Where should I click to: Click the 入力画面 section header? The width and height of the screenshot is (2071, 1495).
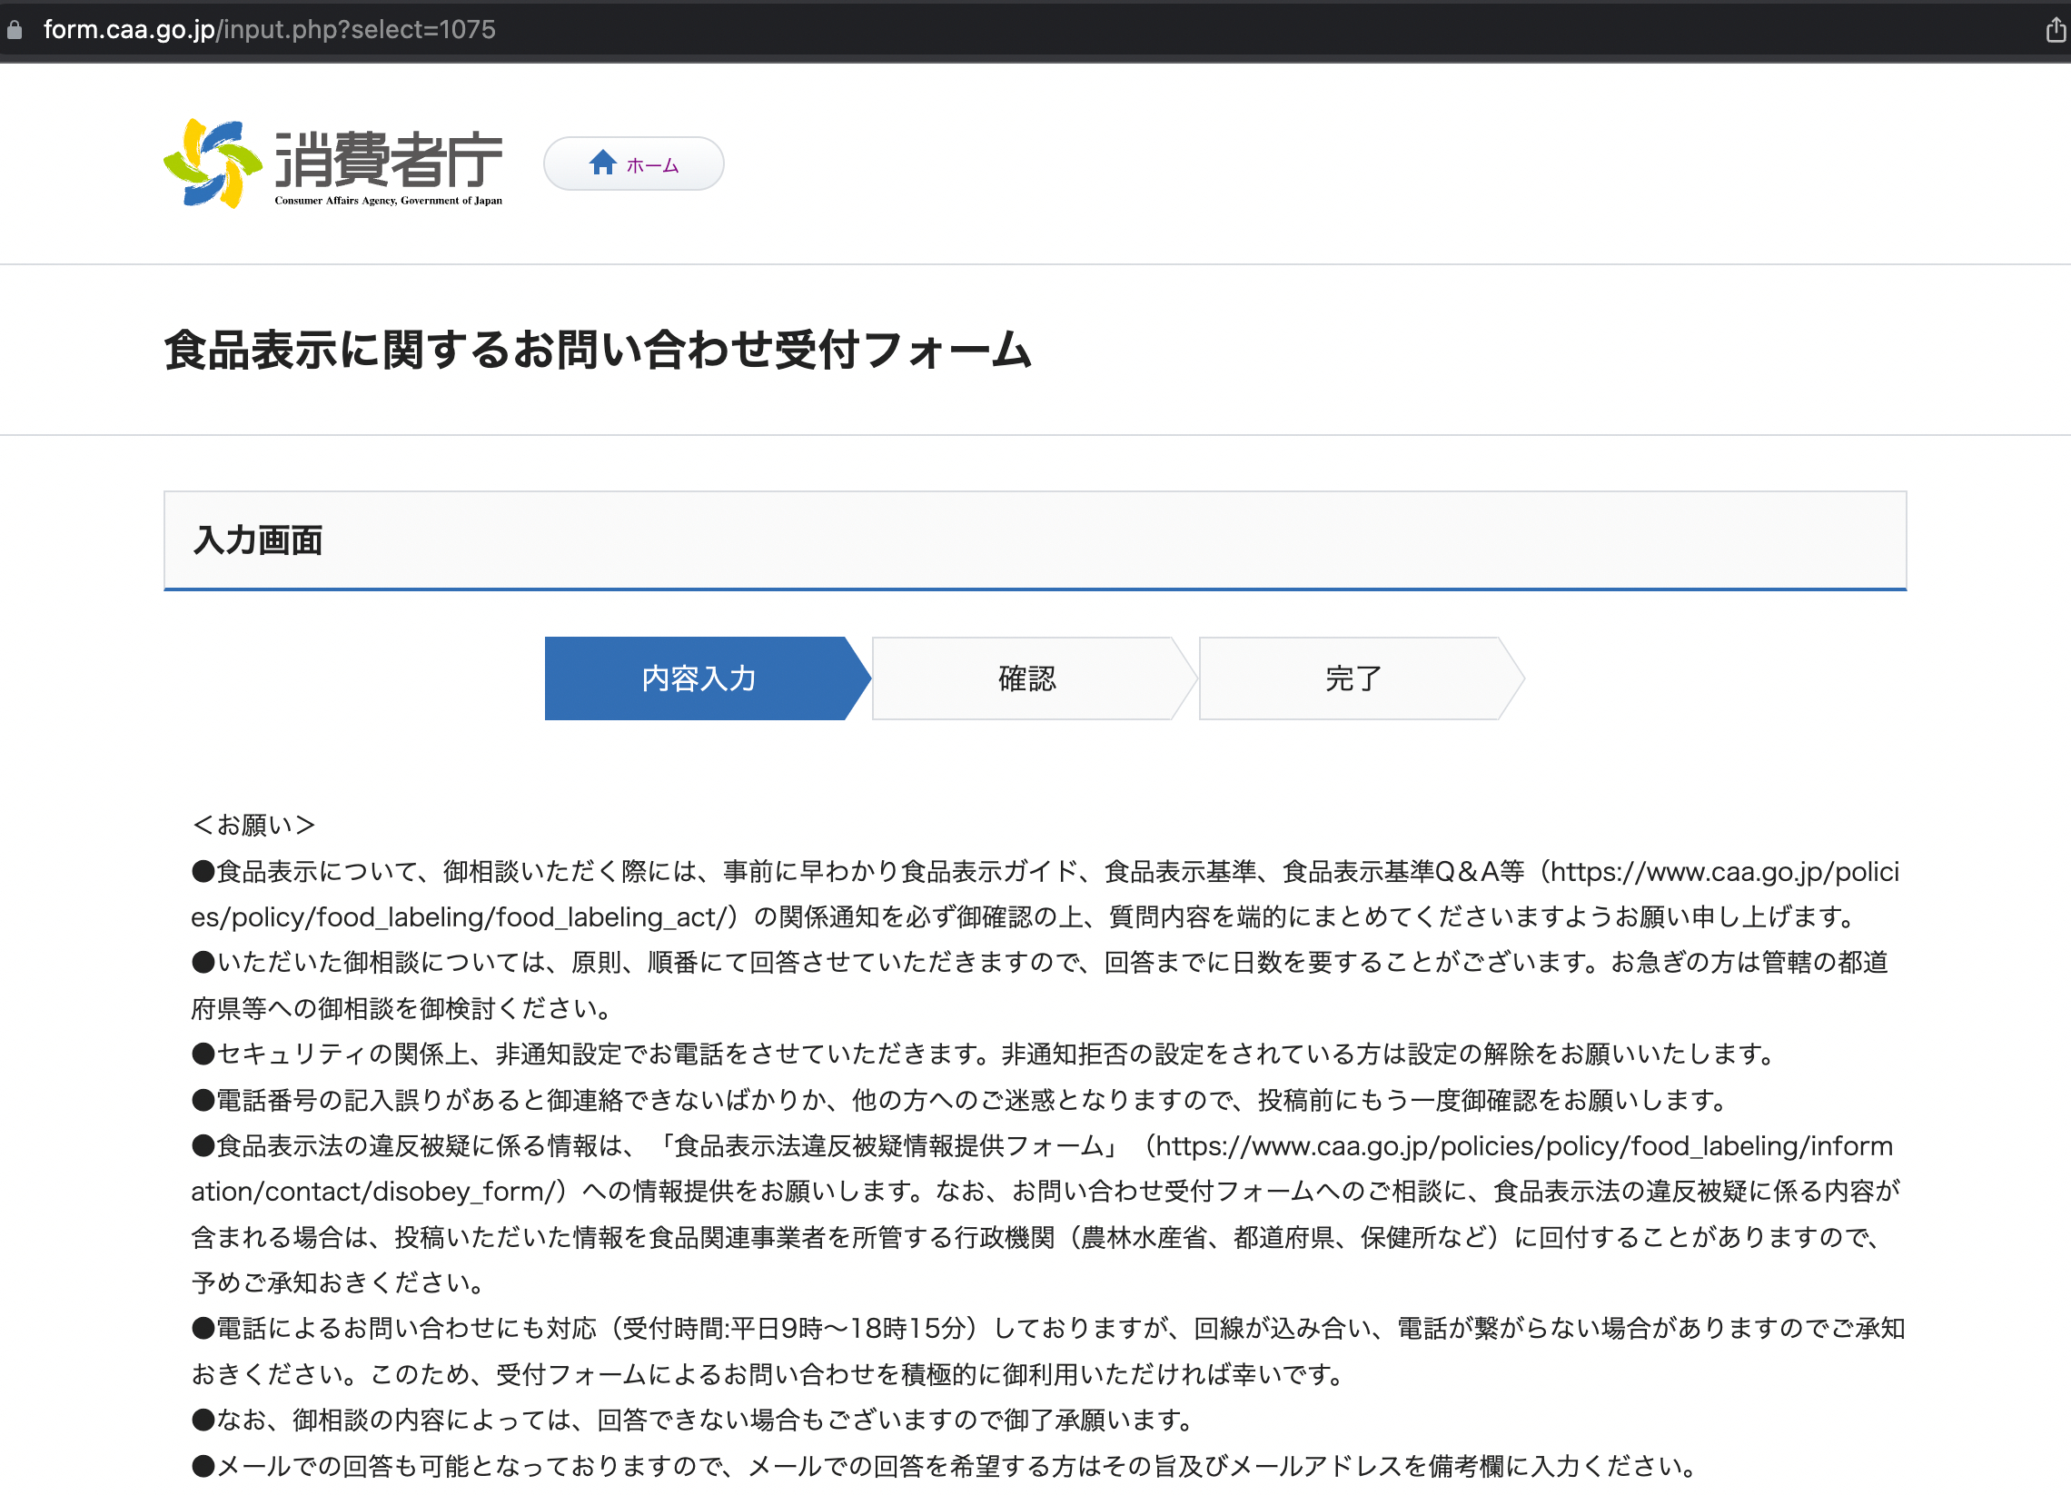tap(258, 540)
